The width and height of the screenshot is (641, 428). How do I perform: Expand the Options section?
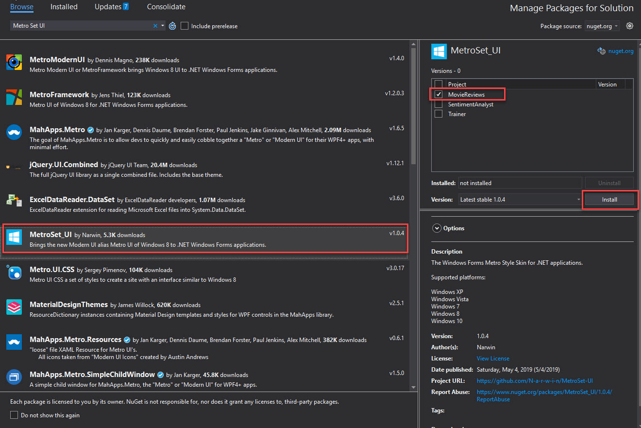coord(437,228)
